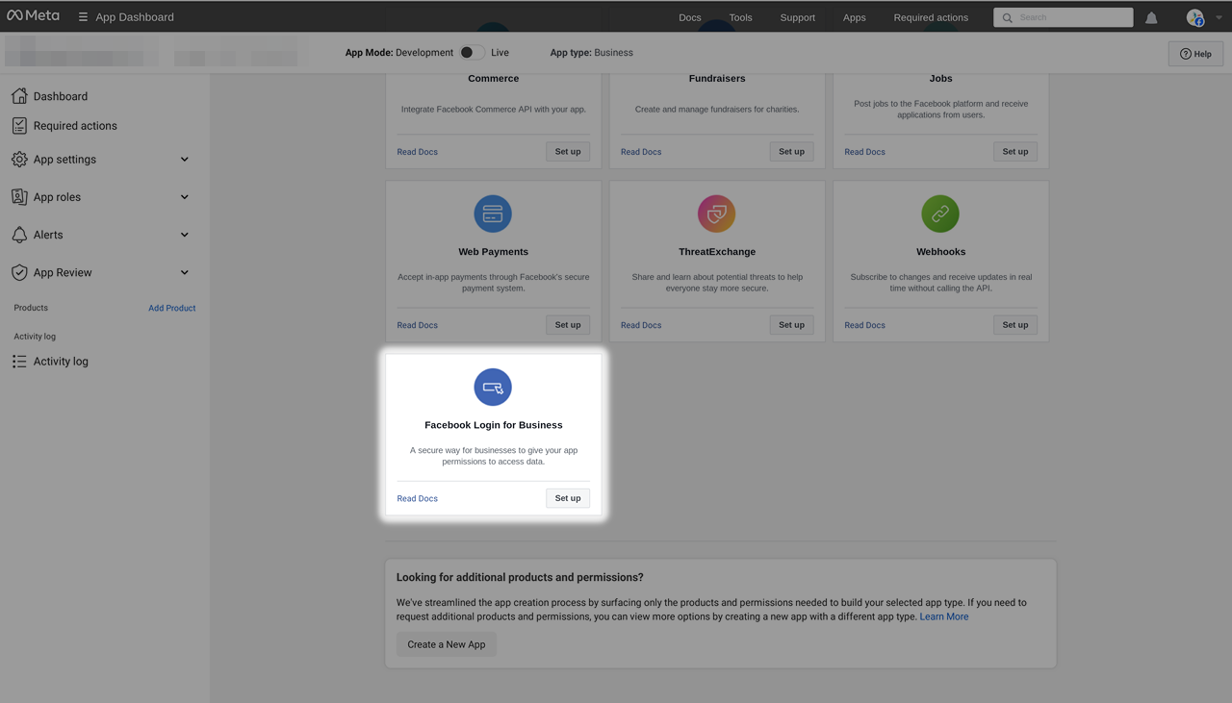Toggle App Mode from Development to Live
1232x703 pixels.
click(x=472, y=53)
